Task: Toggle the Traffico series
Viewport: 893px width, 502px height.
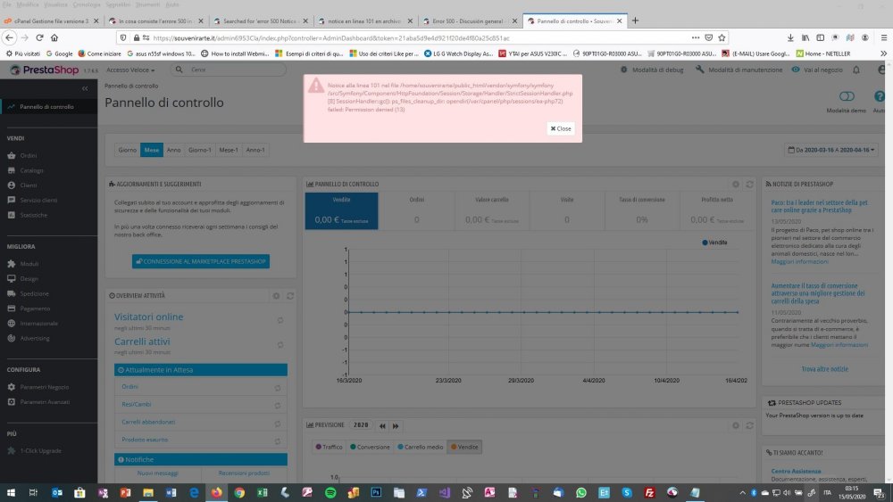Action: 329,447
